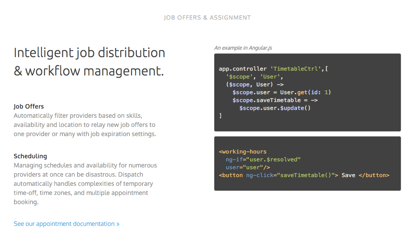Open the 'See our appointment documentation' link
This screenshot has width=413, height=239.
66,224
